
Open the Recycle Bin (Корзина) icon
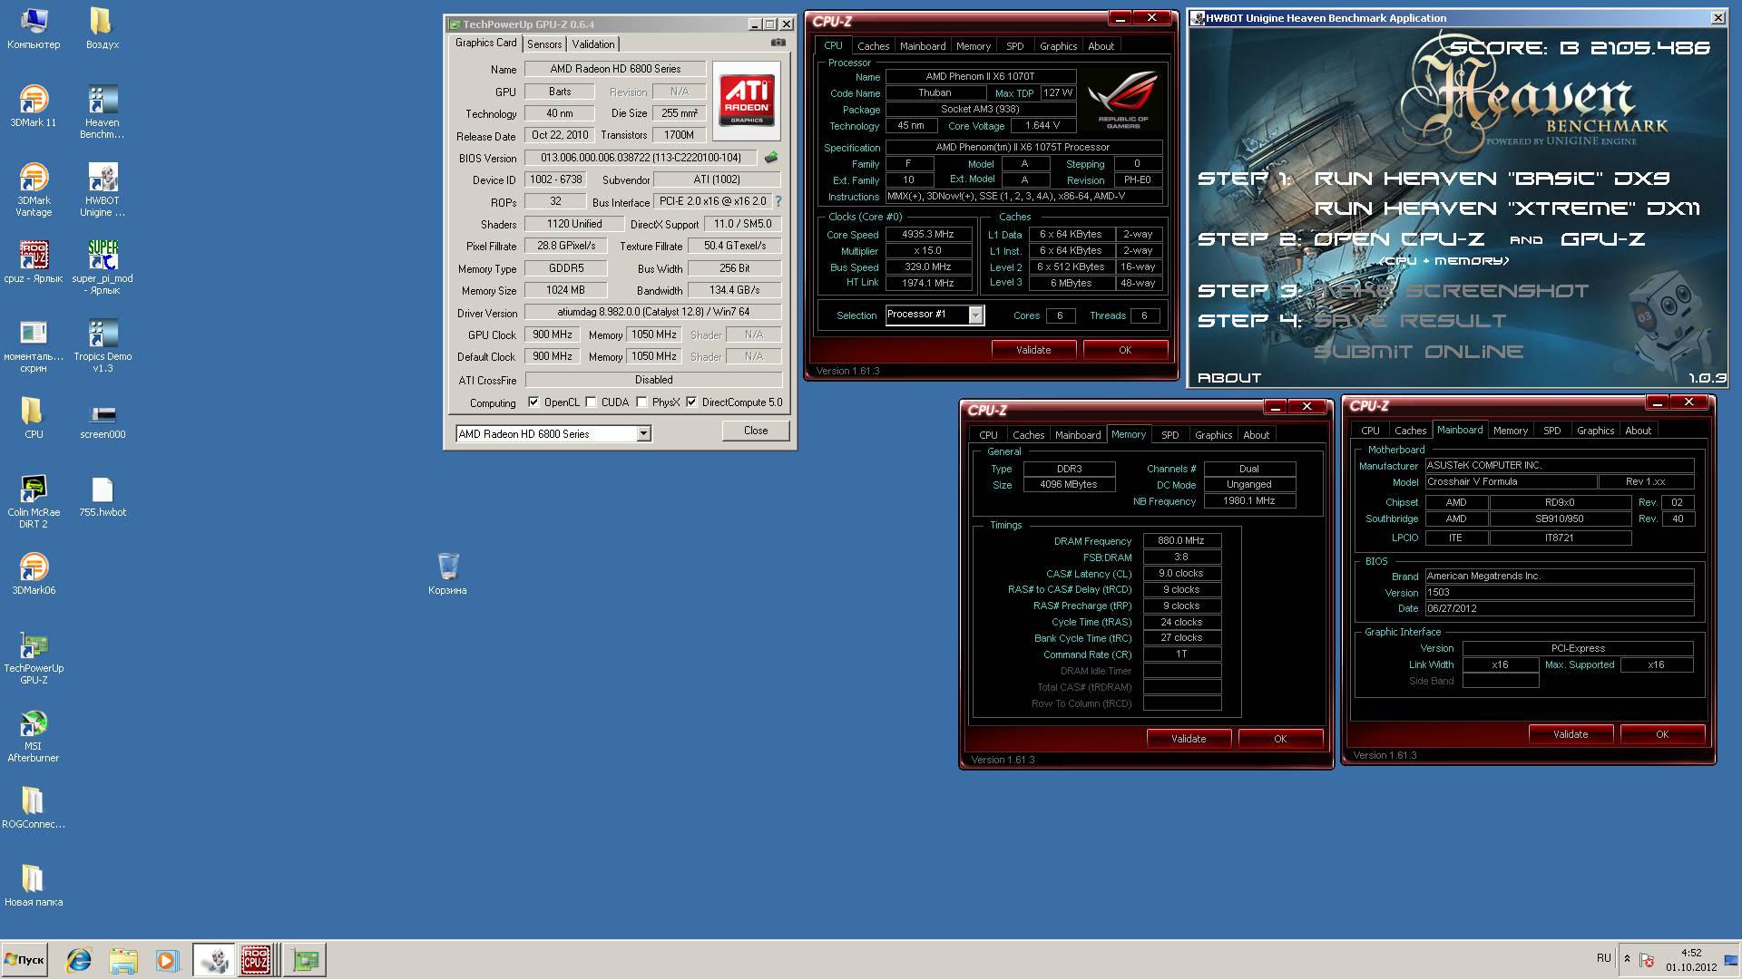pyautogui.click(x=447, y=574)
